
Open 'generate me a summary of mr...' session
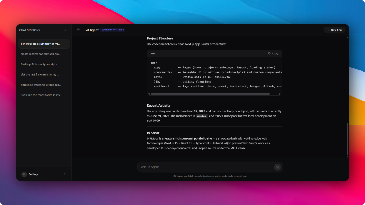pyautogui.click(x=44, y=44)
